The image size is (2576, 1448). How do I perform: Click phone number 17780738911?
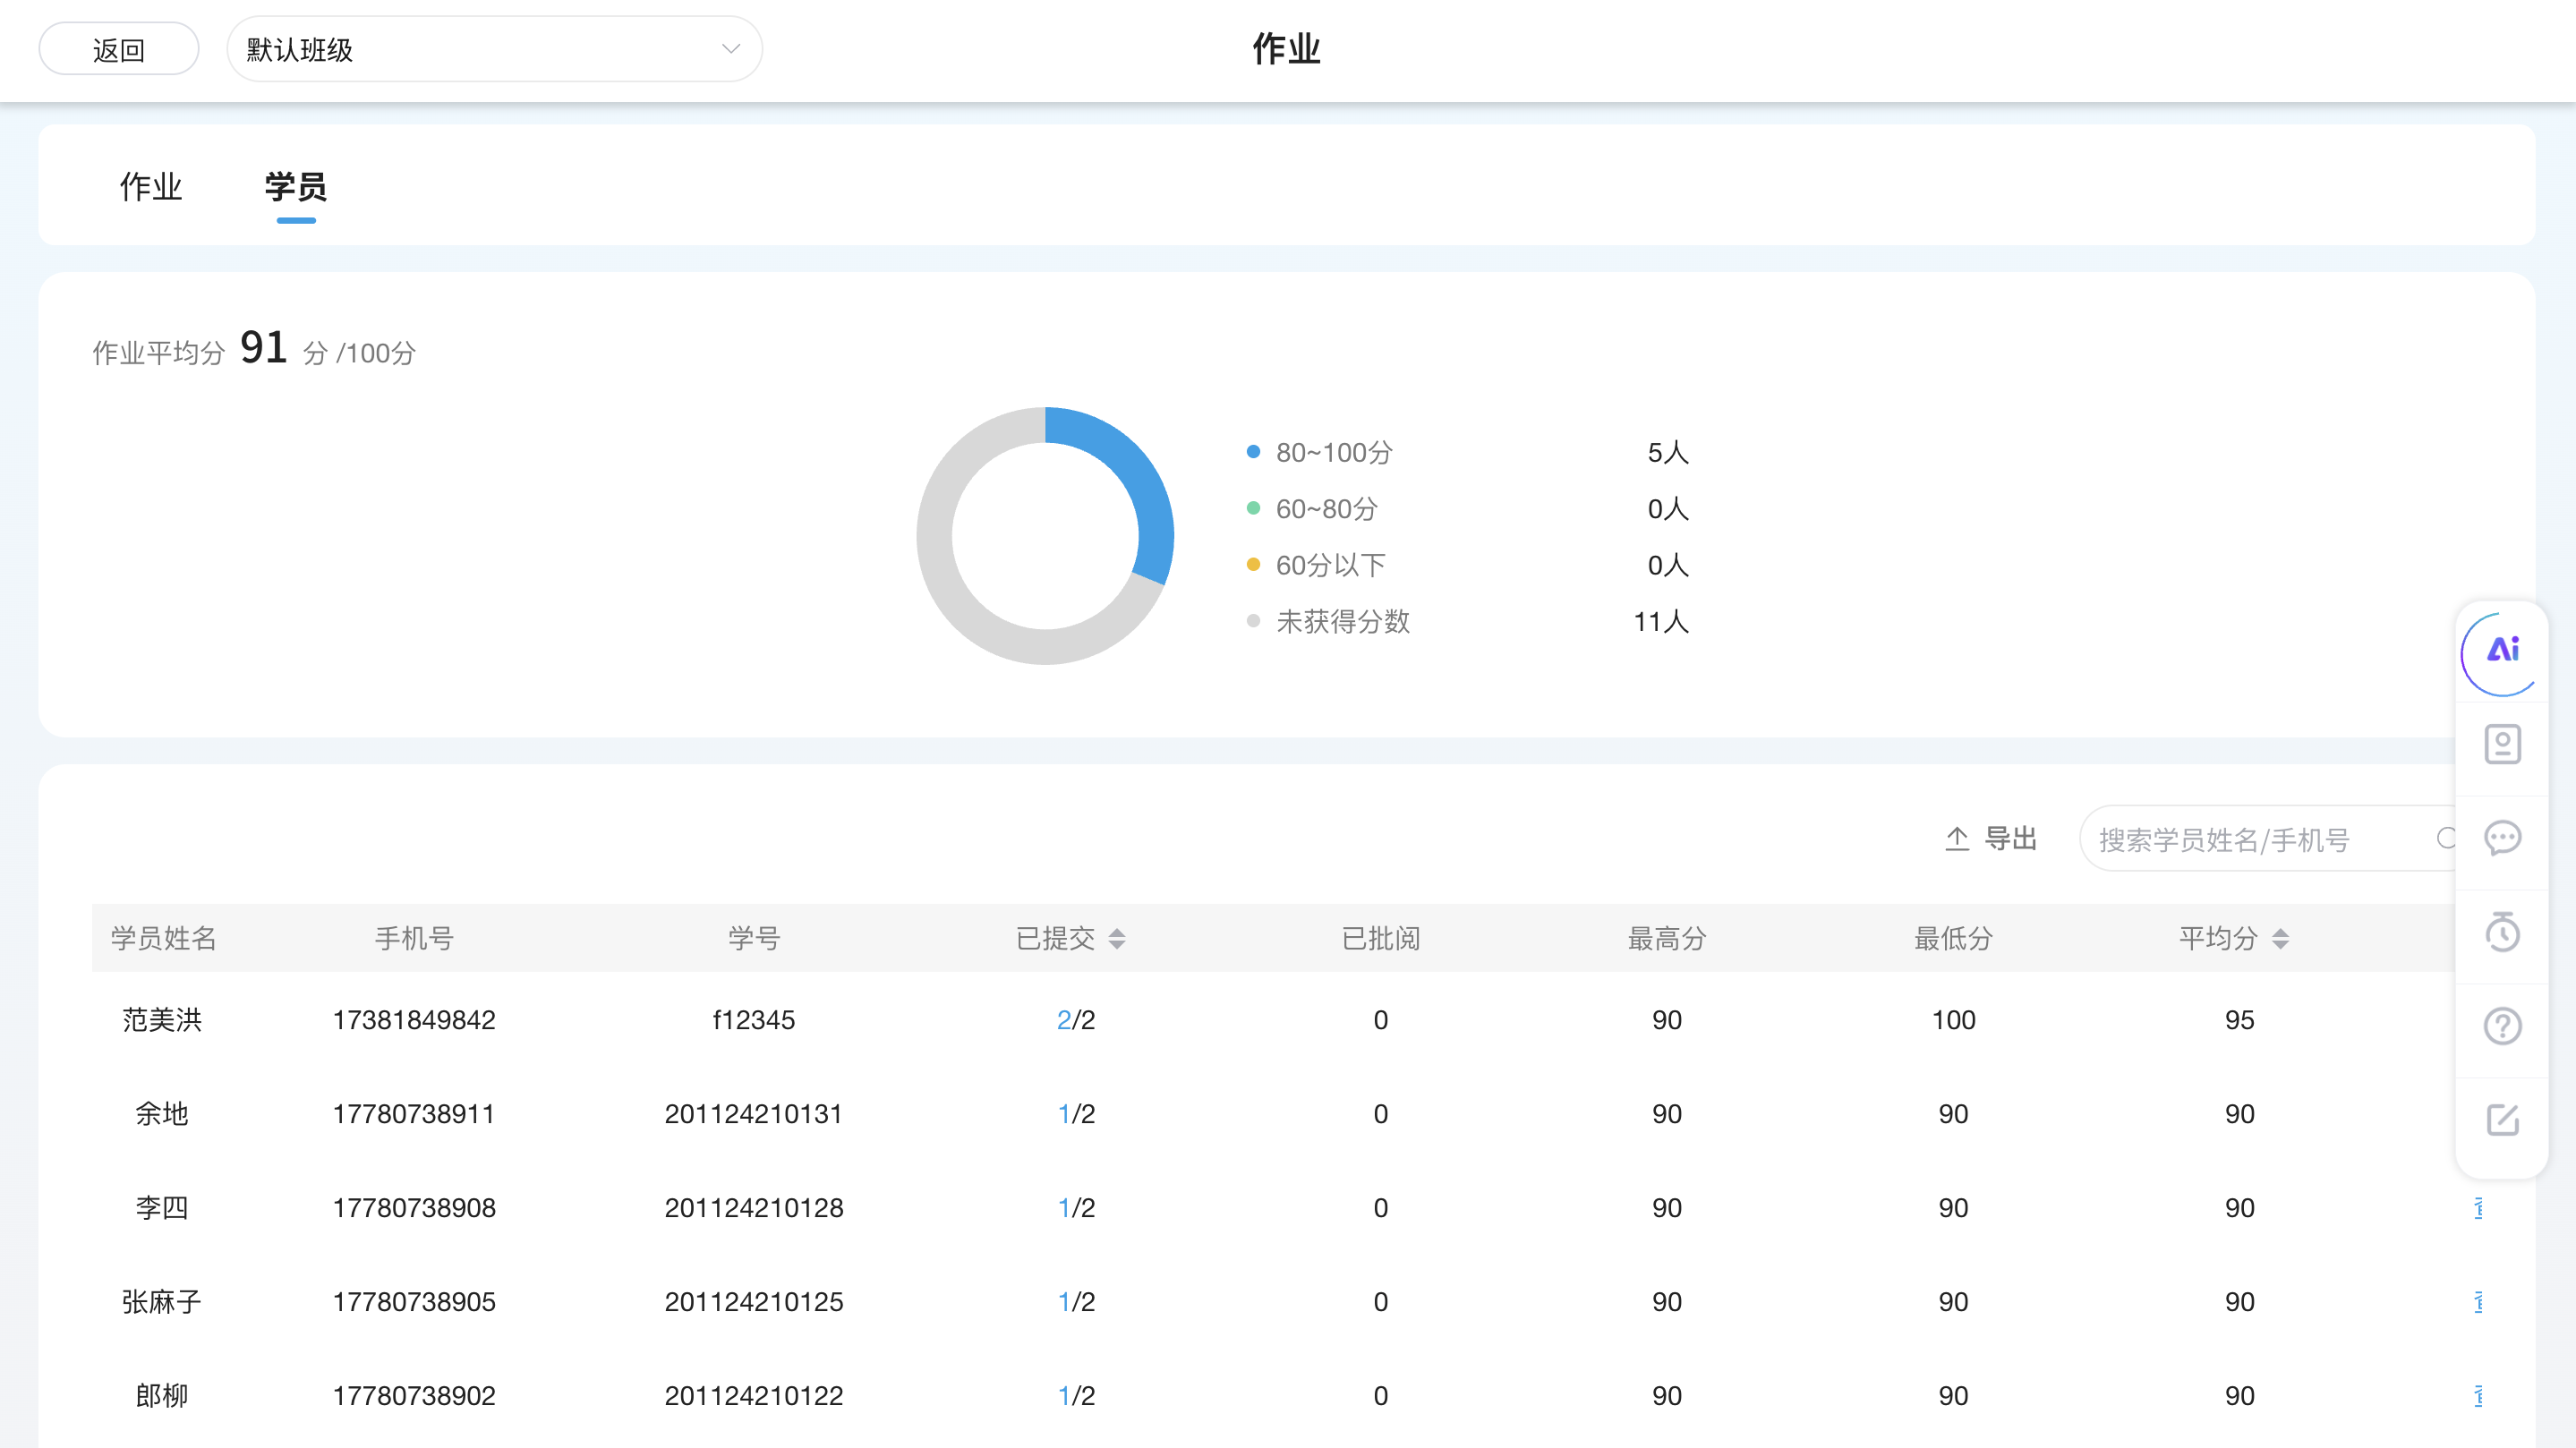[x=414, y=1114]
